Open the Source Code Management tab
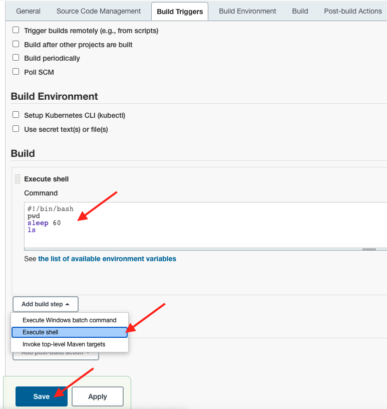This screenshot has width=387, height=409. tap(99, 11)
